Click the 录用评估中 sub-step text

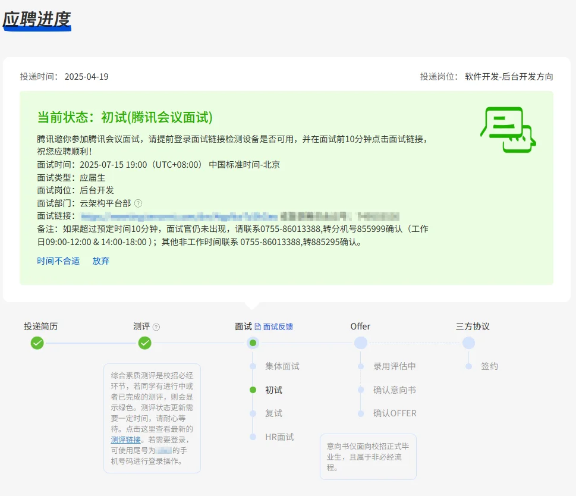[395, 366]
